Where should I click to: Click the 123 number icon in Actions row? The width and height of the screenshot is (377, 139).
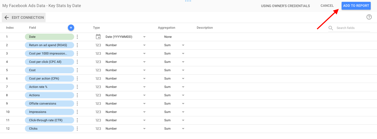[98, 95]
